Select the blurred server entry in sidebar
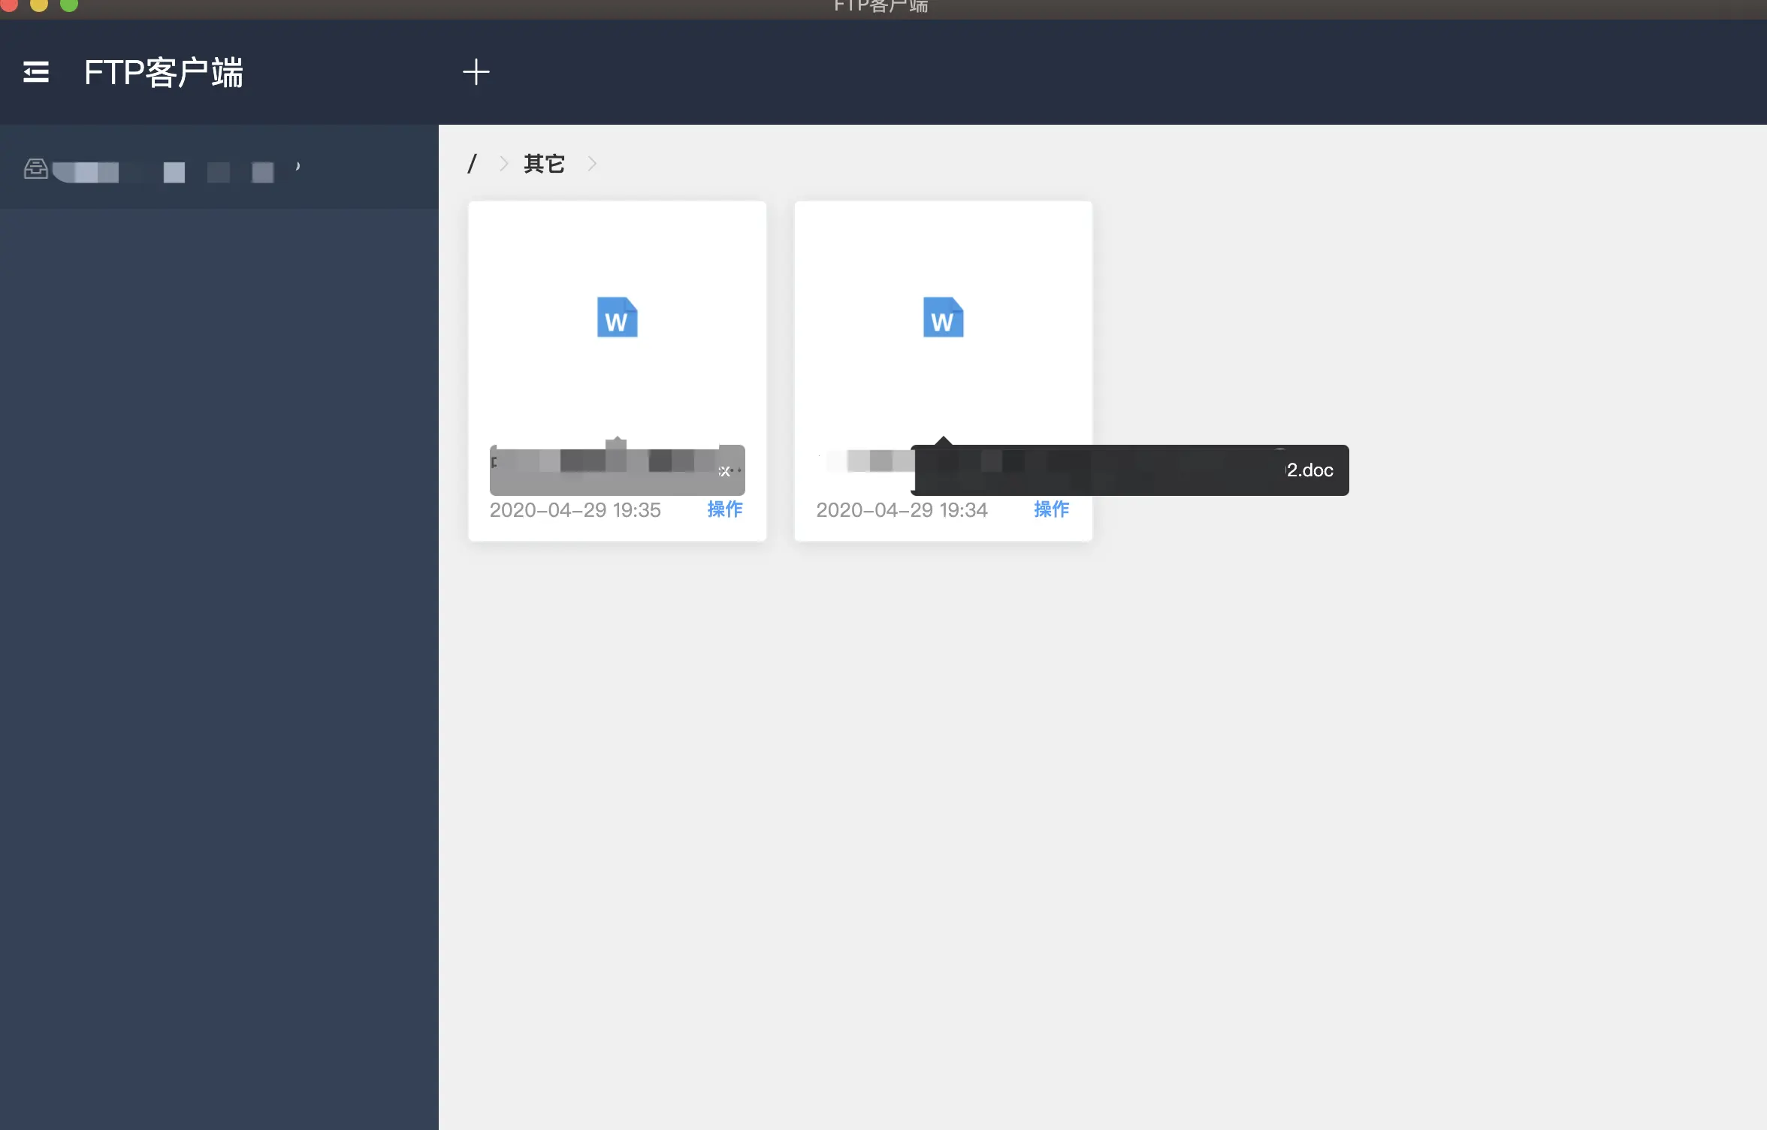 coord(173,171)
